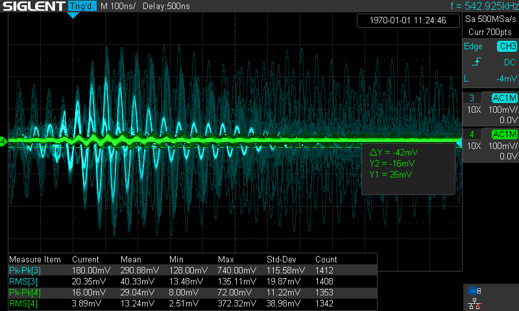Toggle channel 4 number badge
The image size is (519, 311).
click(471, 134)
